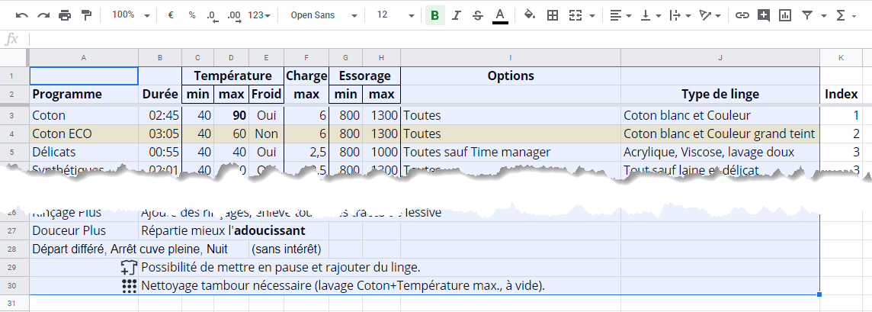Viewport: 872px width, 312px height.
Task: Click the "Non" Froid cell
Action: (x=266, y=134)
